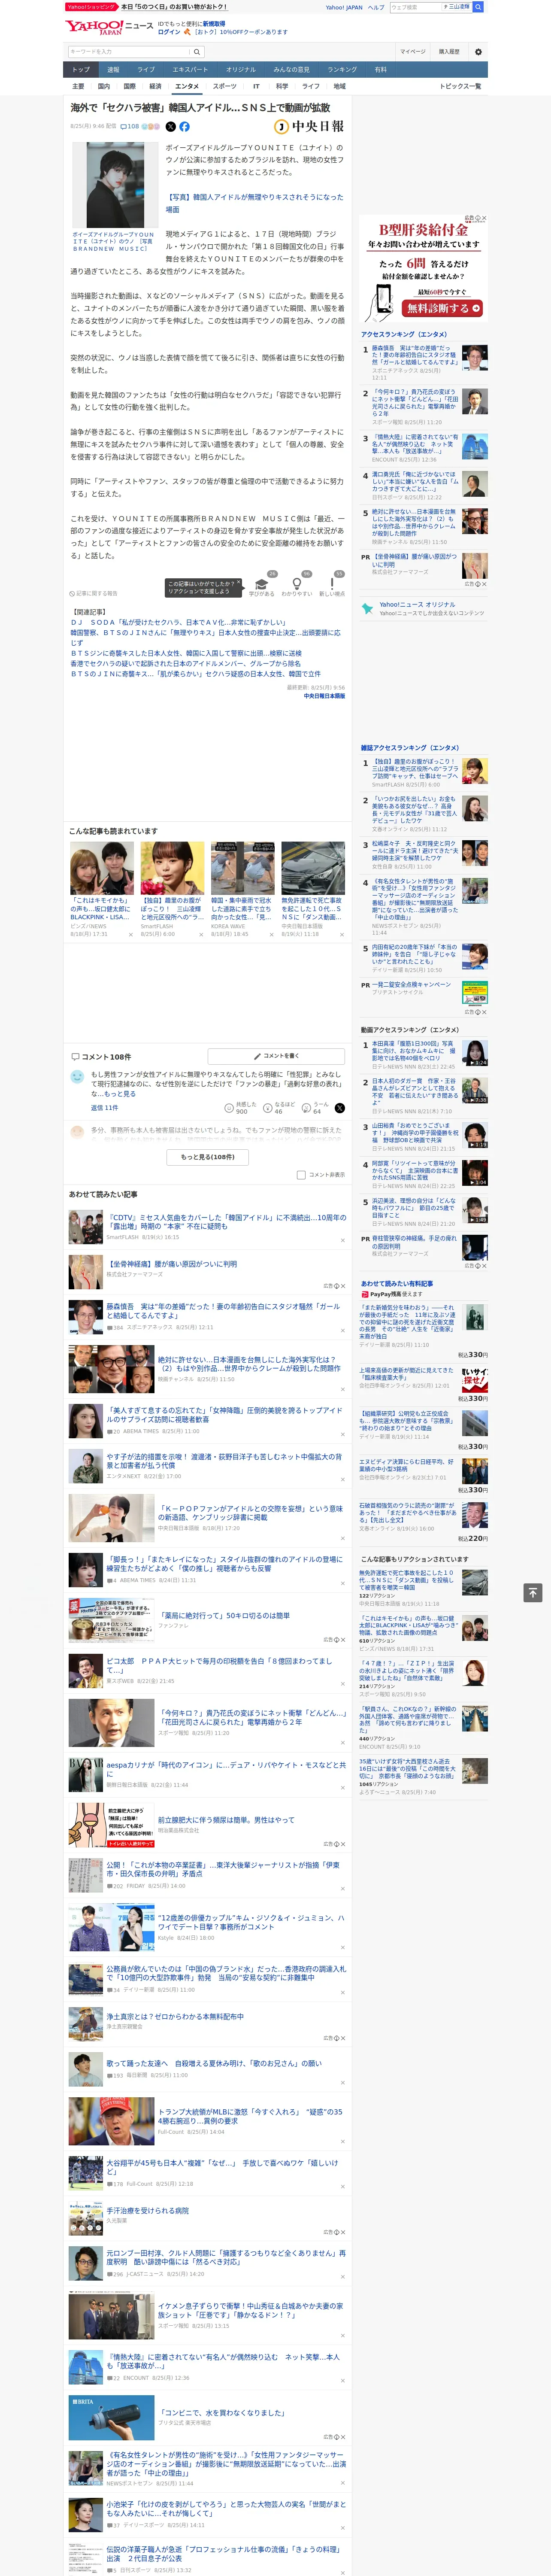Open the スポーツ category tab
Screen dimensions: 551x2576
[225, 87]
